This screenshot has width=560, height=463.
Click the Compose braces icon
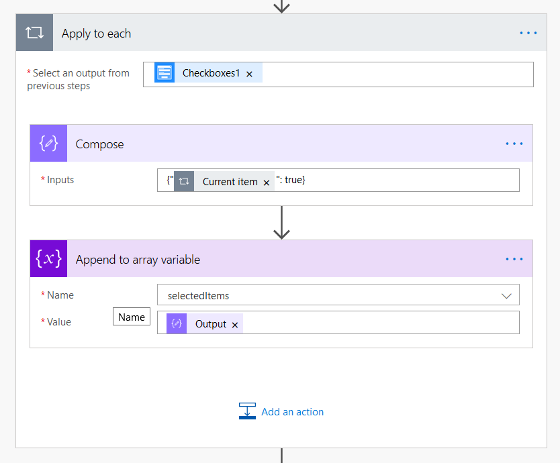48,143
